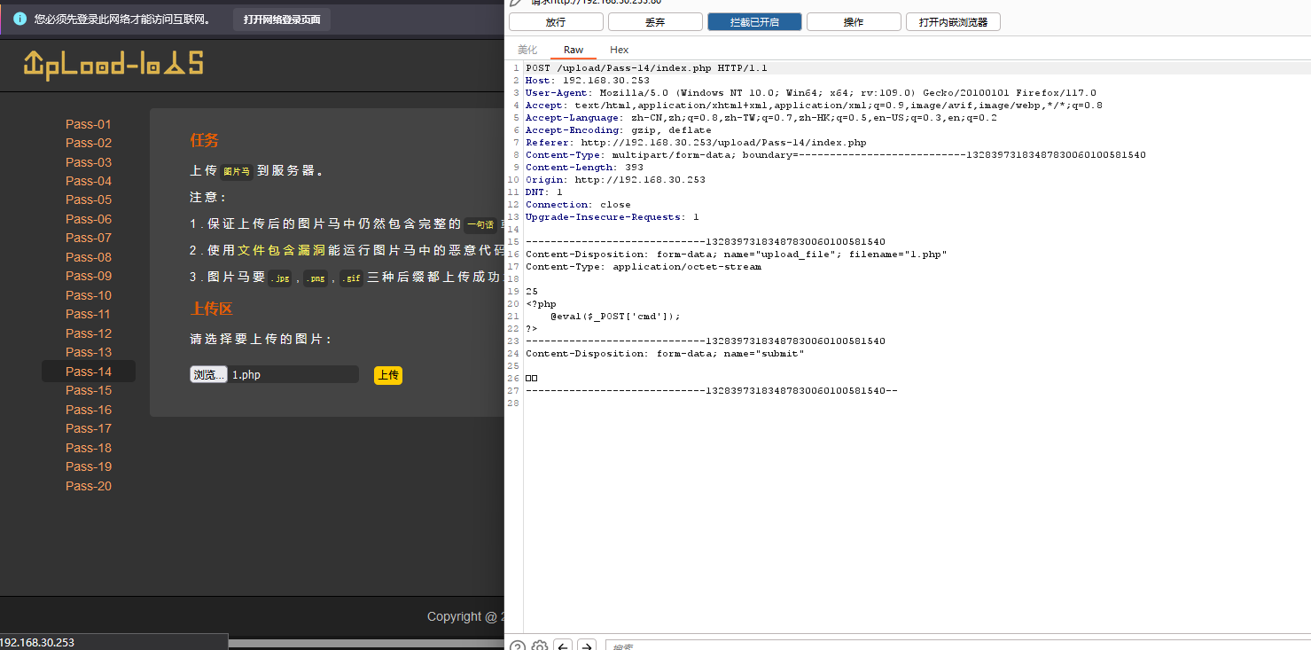Click the Accept-Encoding: gzip, deflate line
1311x650 pixels.
point(619,130)
